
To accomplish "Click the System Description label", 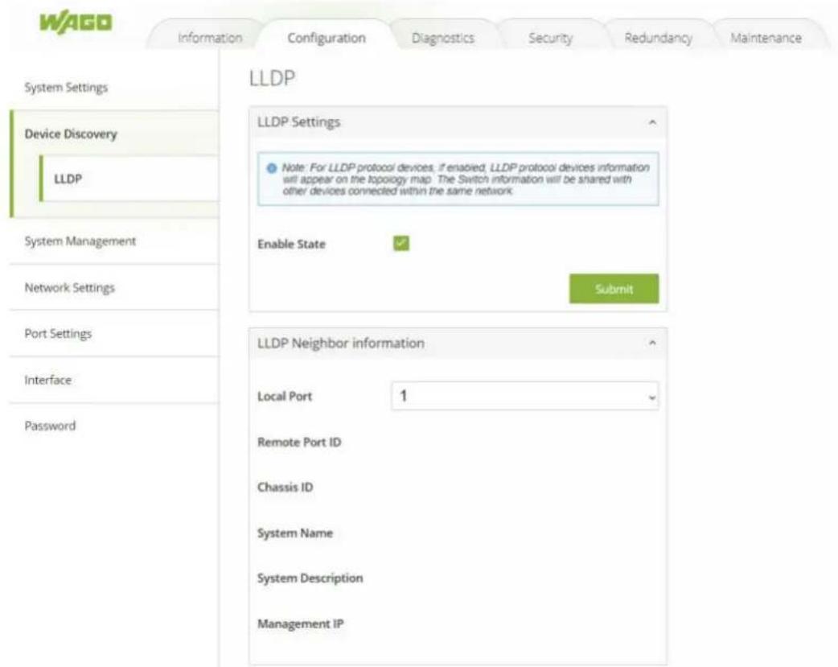I will click(310, 578).
